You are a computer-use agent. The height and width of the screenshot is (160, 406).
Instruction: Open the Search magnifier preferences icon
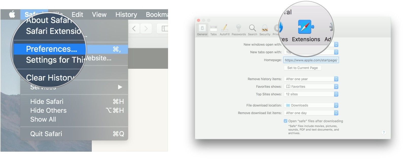tap(252, 28)
